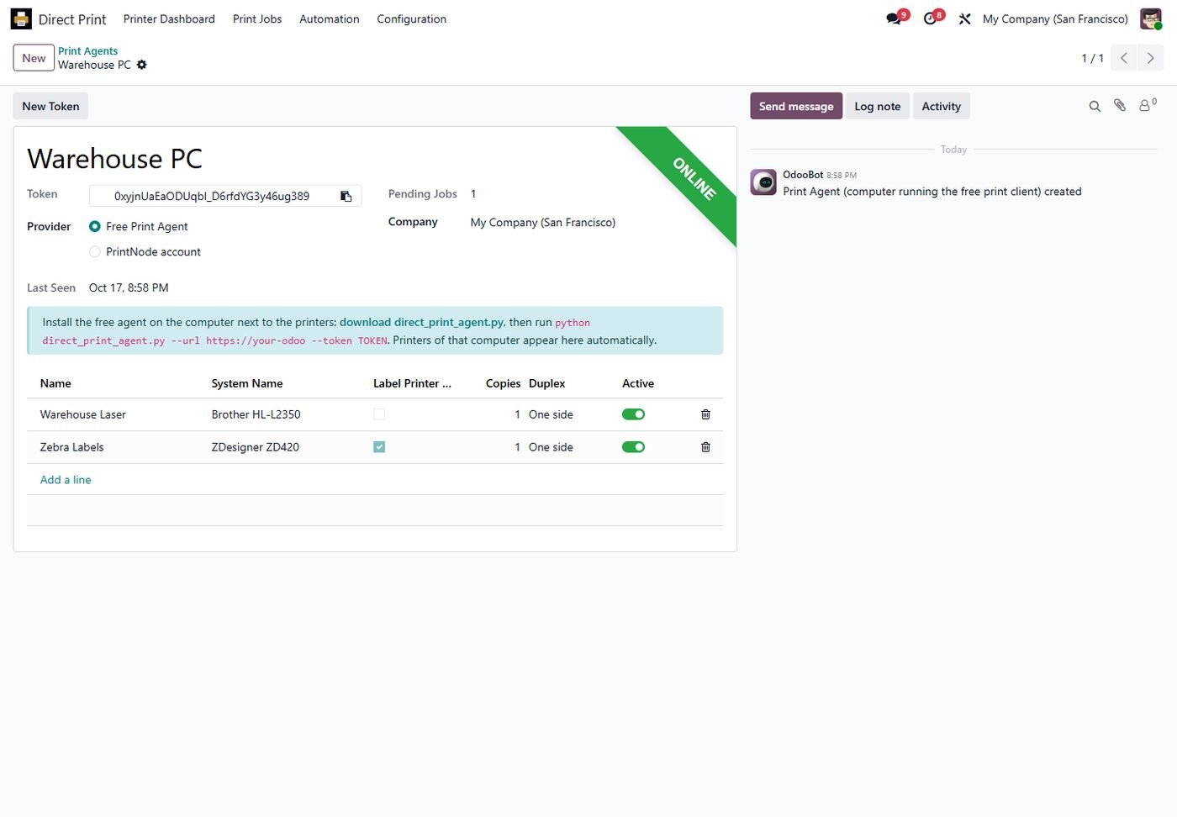Show followers of this record
This screenshot has height=817, width=1177.
pyautogui.click(x=1148, y=105)
